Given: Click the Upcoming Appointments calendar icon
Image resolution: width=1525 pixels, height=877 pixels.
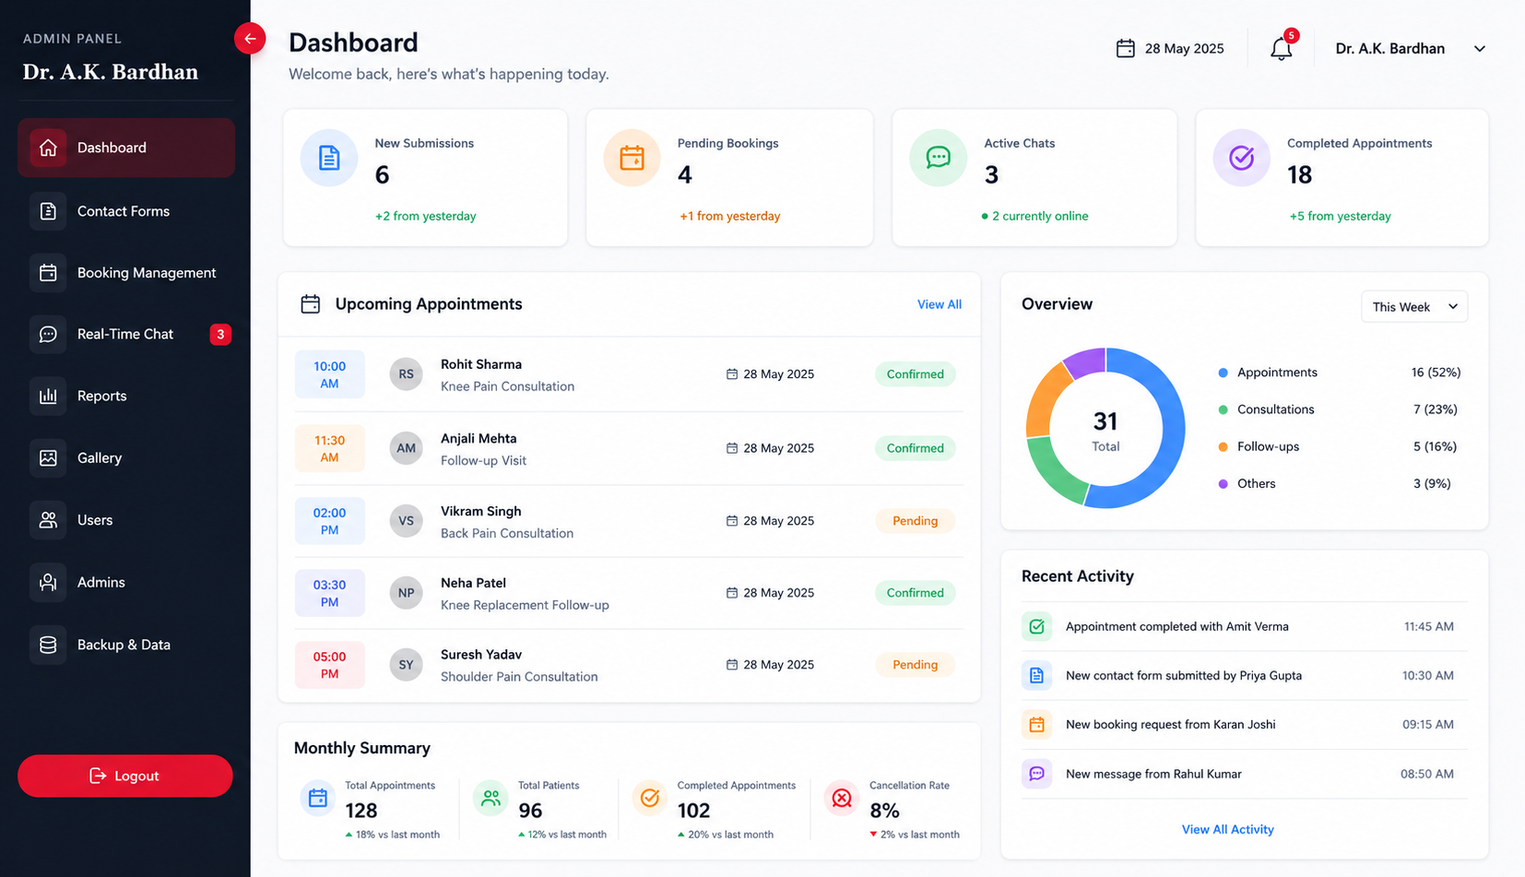Looking at the screenshot, I should point(311,304).
